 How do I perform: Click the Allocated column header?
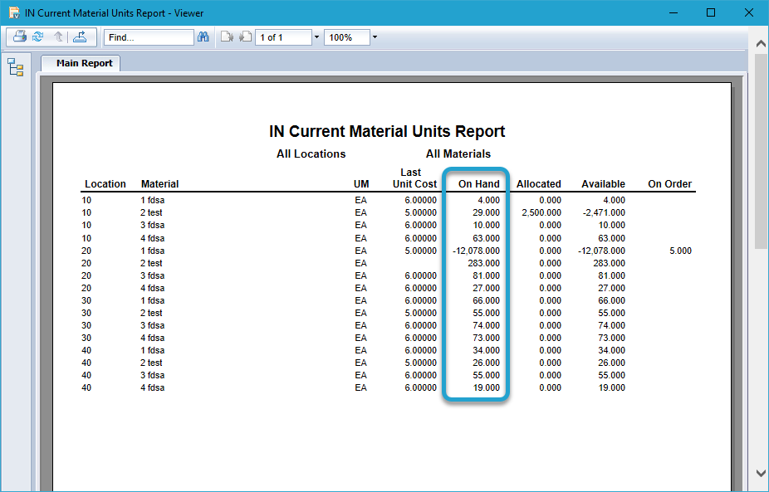pyautogui.click(x=538, y=184)
